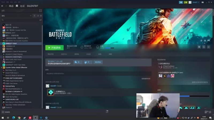Click the ask-later review button
Image resolution: width=214 pixels, height=120 pixels.
(98, 62)
